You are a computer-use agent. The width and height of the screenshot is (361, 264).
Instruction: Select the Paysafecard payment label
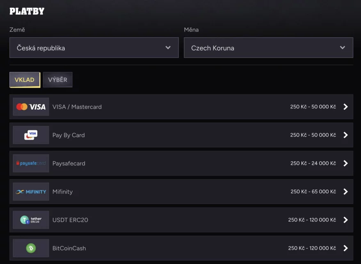[69, 163]
